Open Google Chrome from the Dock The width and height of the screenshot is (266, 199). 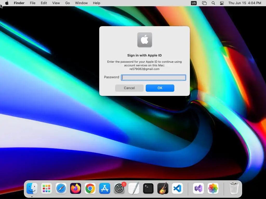[x=90, y=188]
